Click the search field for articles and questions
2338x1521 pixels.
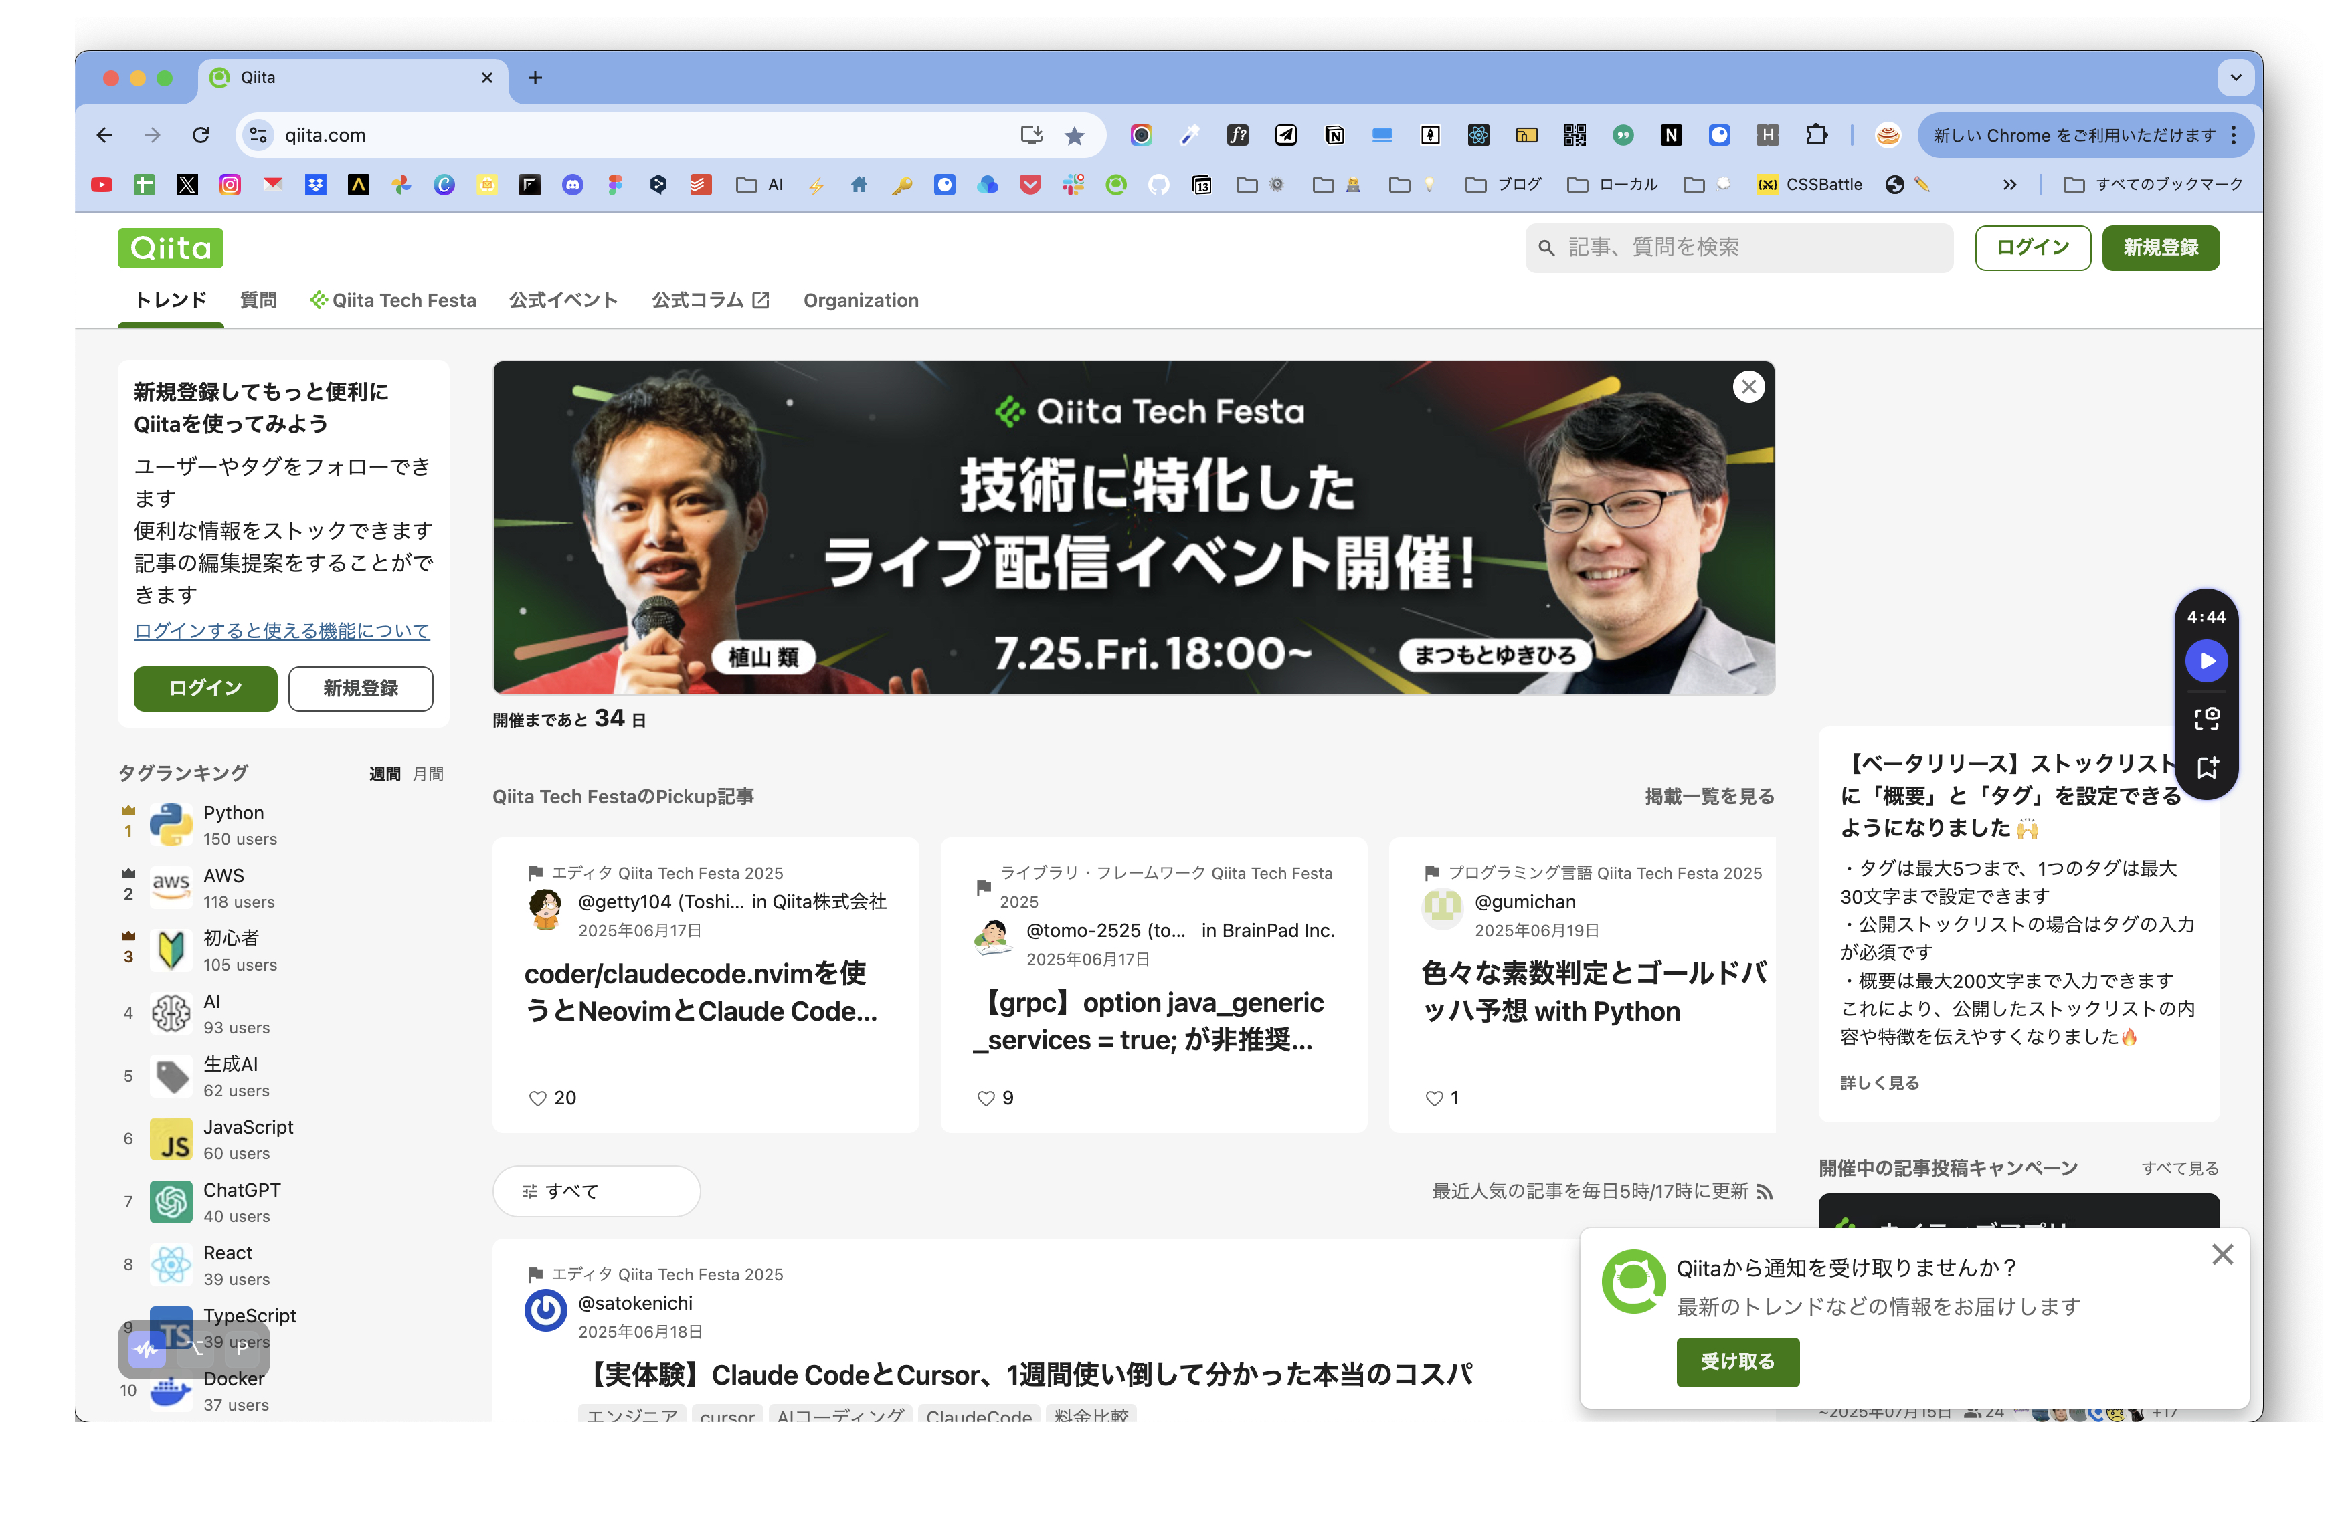(x=1738, y=247)
